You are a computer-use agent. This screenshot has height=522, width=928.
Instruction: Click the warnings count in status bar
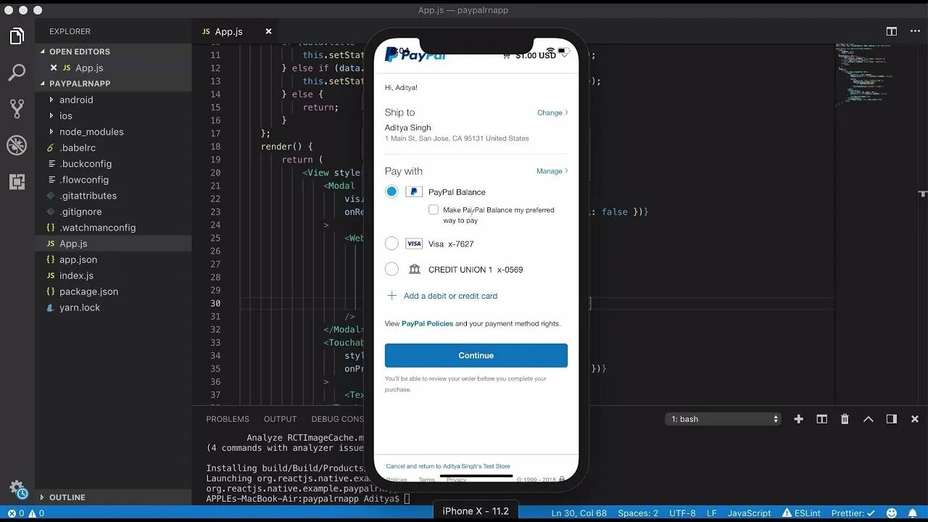coord(36,513)
